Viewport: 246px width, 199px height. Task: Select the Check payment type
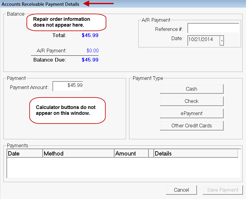tap(191, 101)
